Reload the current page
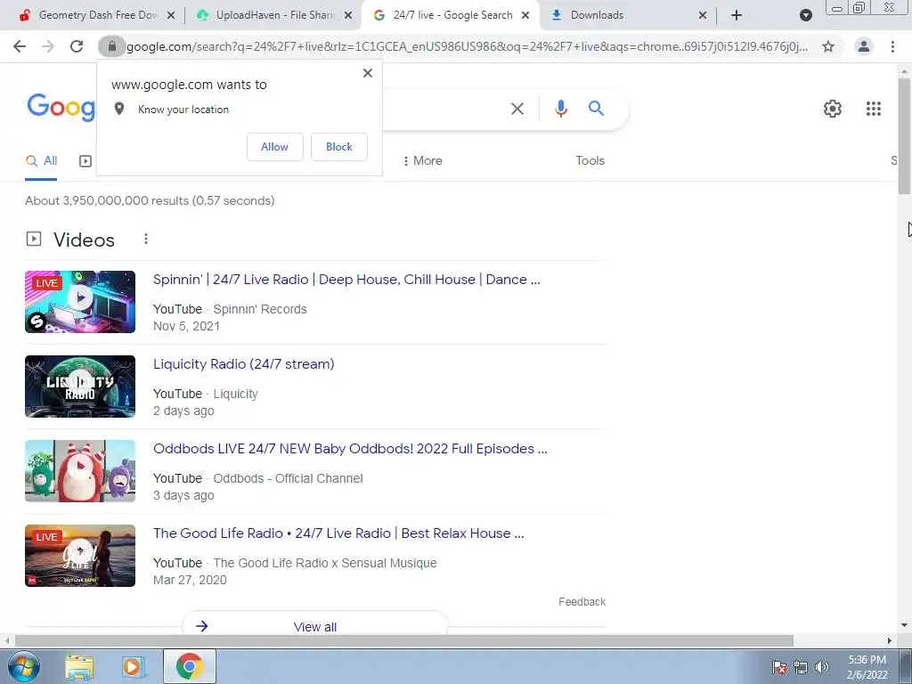 pyautogui.click(x=77, y=46)
